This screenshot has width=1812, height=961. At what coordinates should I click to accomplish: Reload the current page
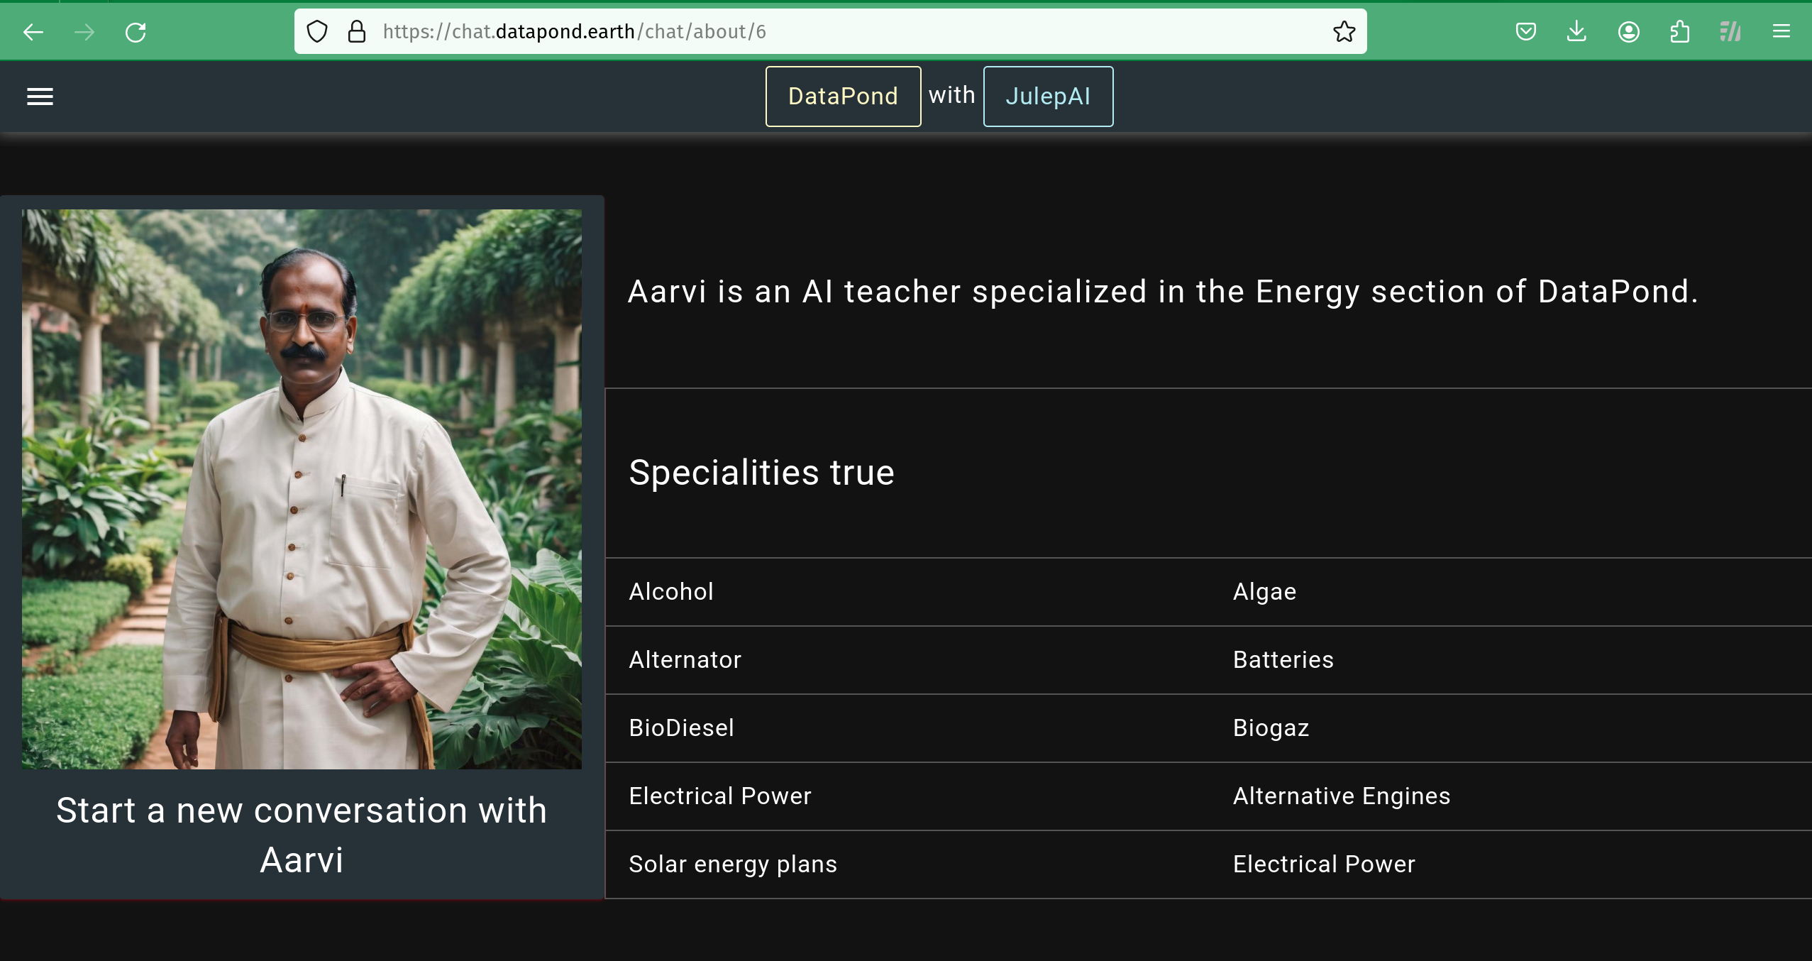pos(136,32)
